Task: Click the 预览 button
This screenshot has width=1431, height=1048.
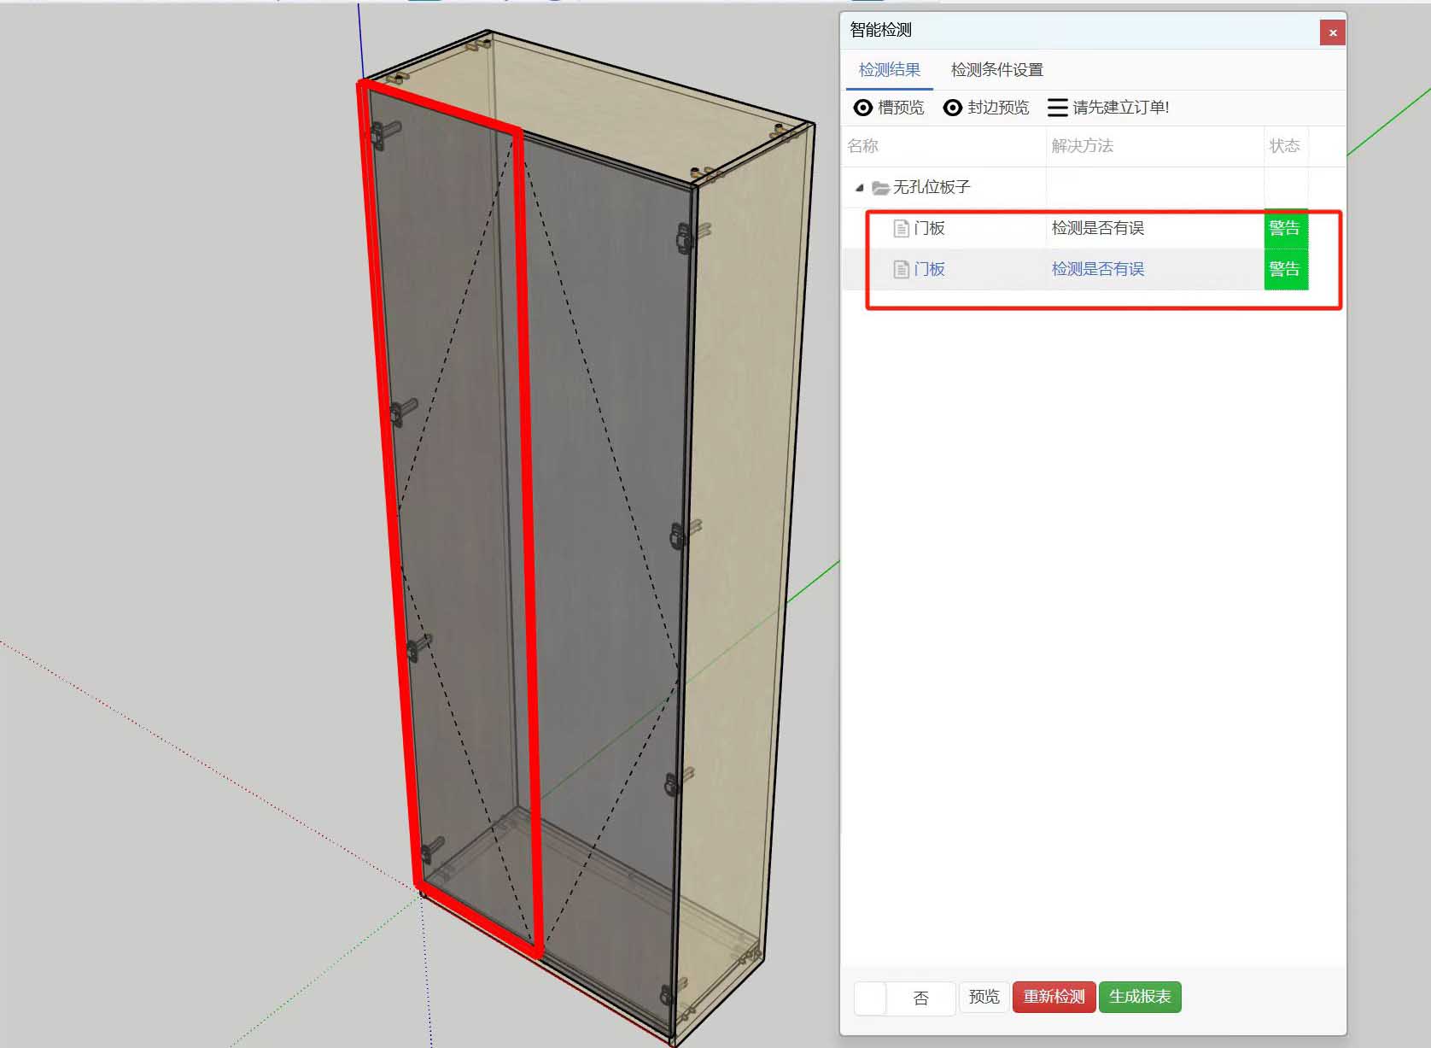Action: tap(984, 997)
